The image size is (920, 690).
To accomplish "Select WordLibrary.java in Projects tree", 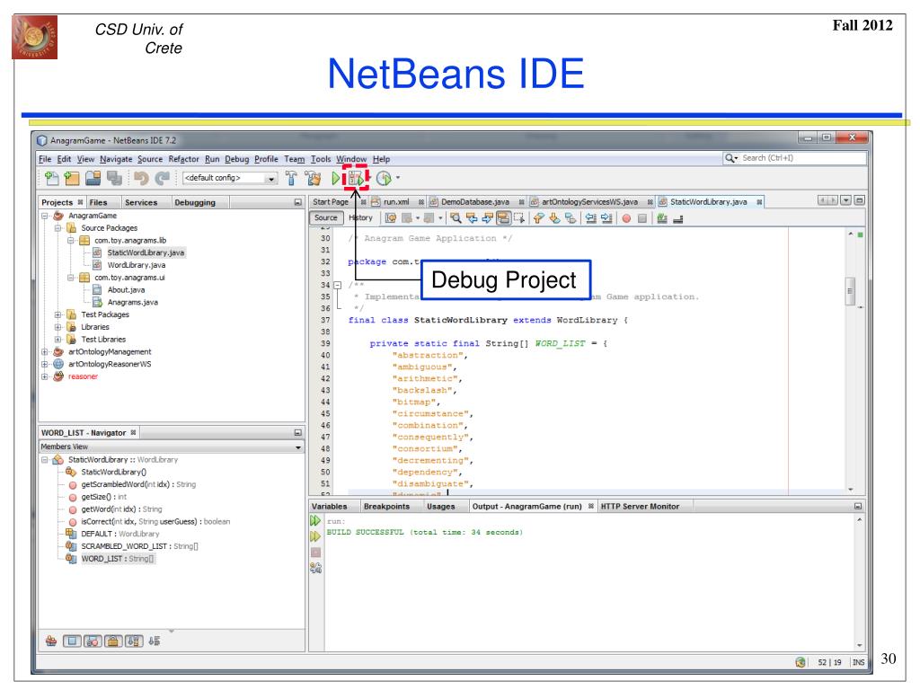I will click(133, 265).
